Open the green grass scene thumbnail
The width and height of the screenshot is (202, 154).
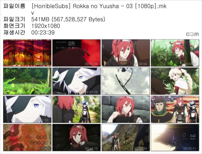click(27, 81)
